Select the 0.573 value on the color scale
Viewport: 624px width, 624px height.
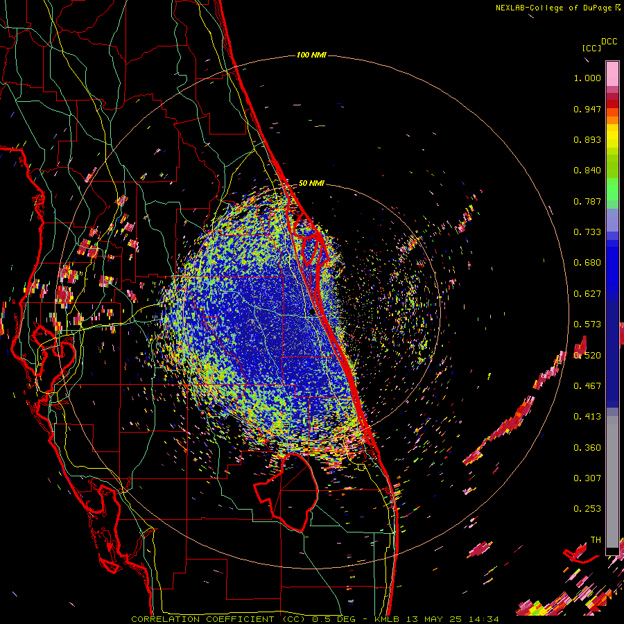pyautogui.click(x=587, y=324)
